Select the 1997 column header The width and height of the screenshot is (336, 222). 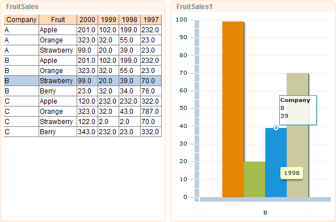151,20
